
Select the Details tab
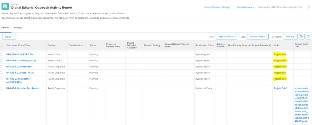click(5, 28)
